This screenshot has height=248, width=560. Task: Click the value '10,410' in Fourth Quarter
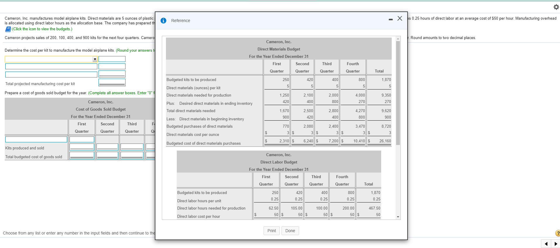pos(359,141)
